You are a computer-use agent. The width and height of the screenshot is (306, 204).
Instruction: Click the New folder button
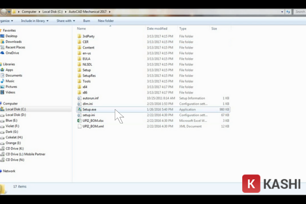point(106,21)
